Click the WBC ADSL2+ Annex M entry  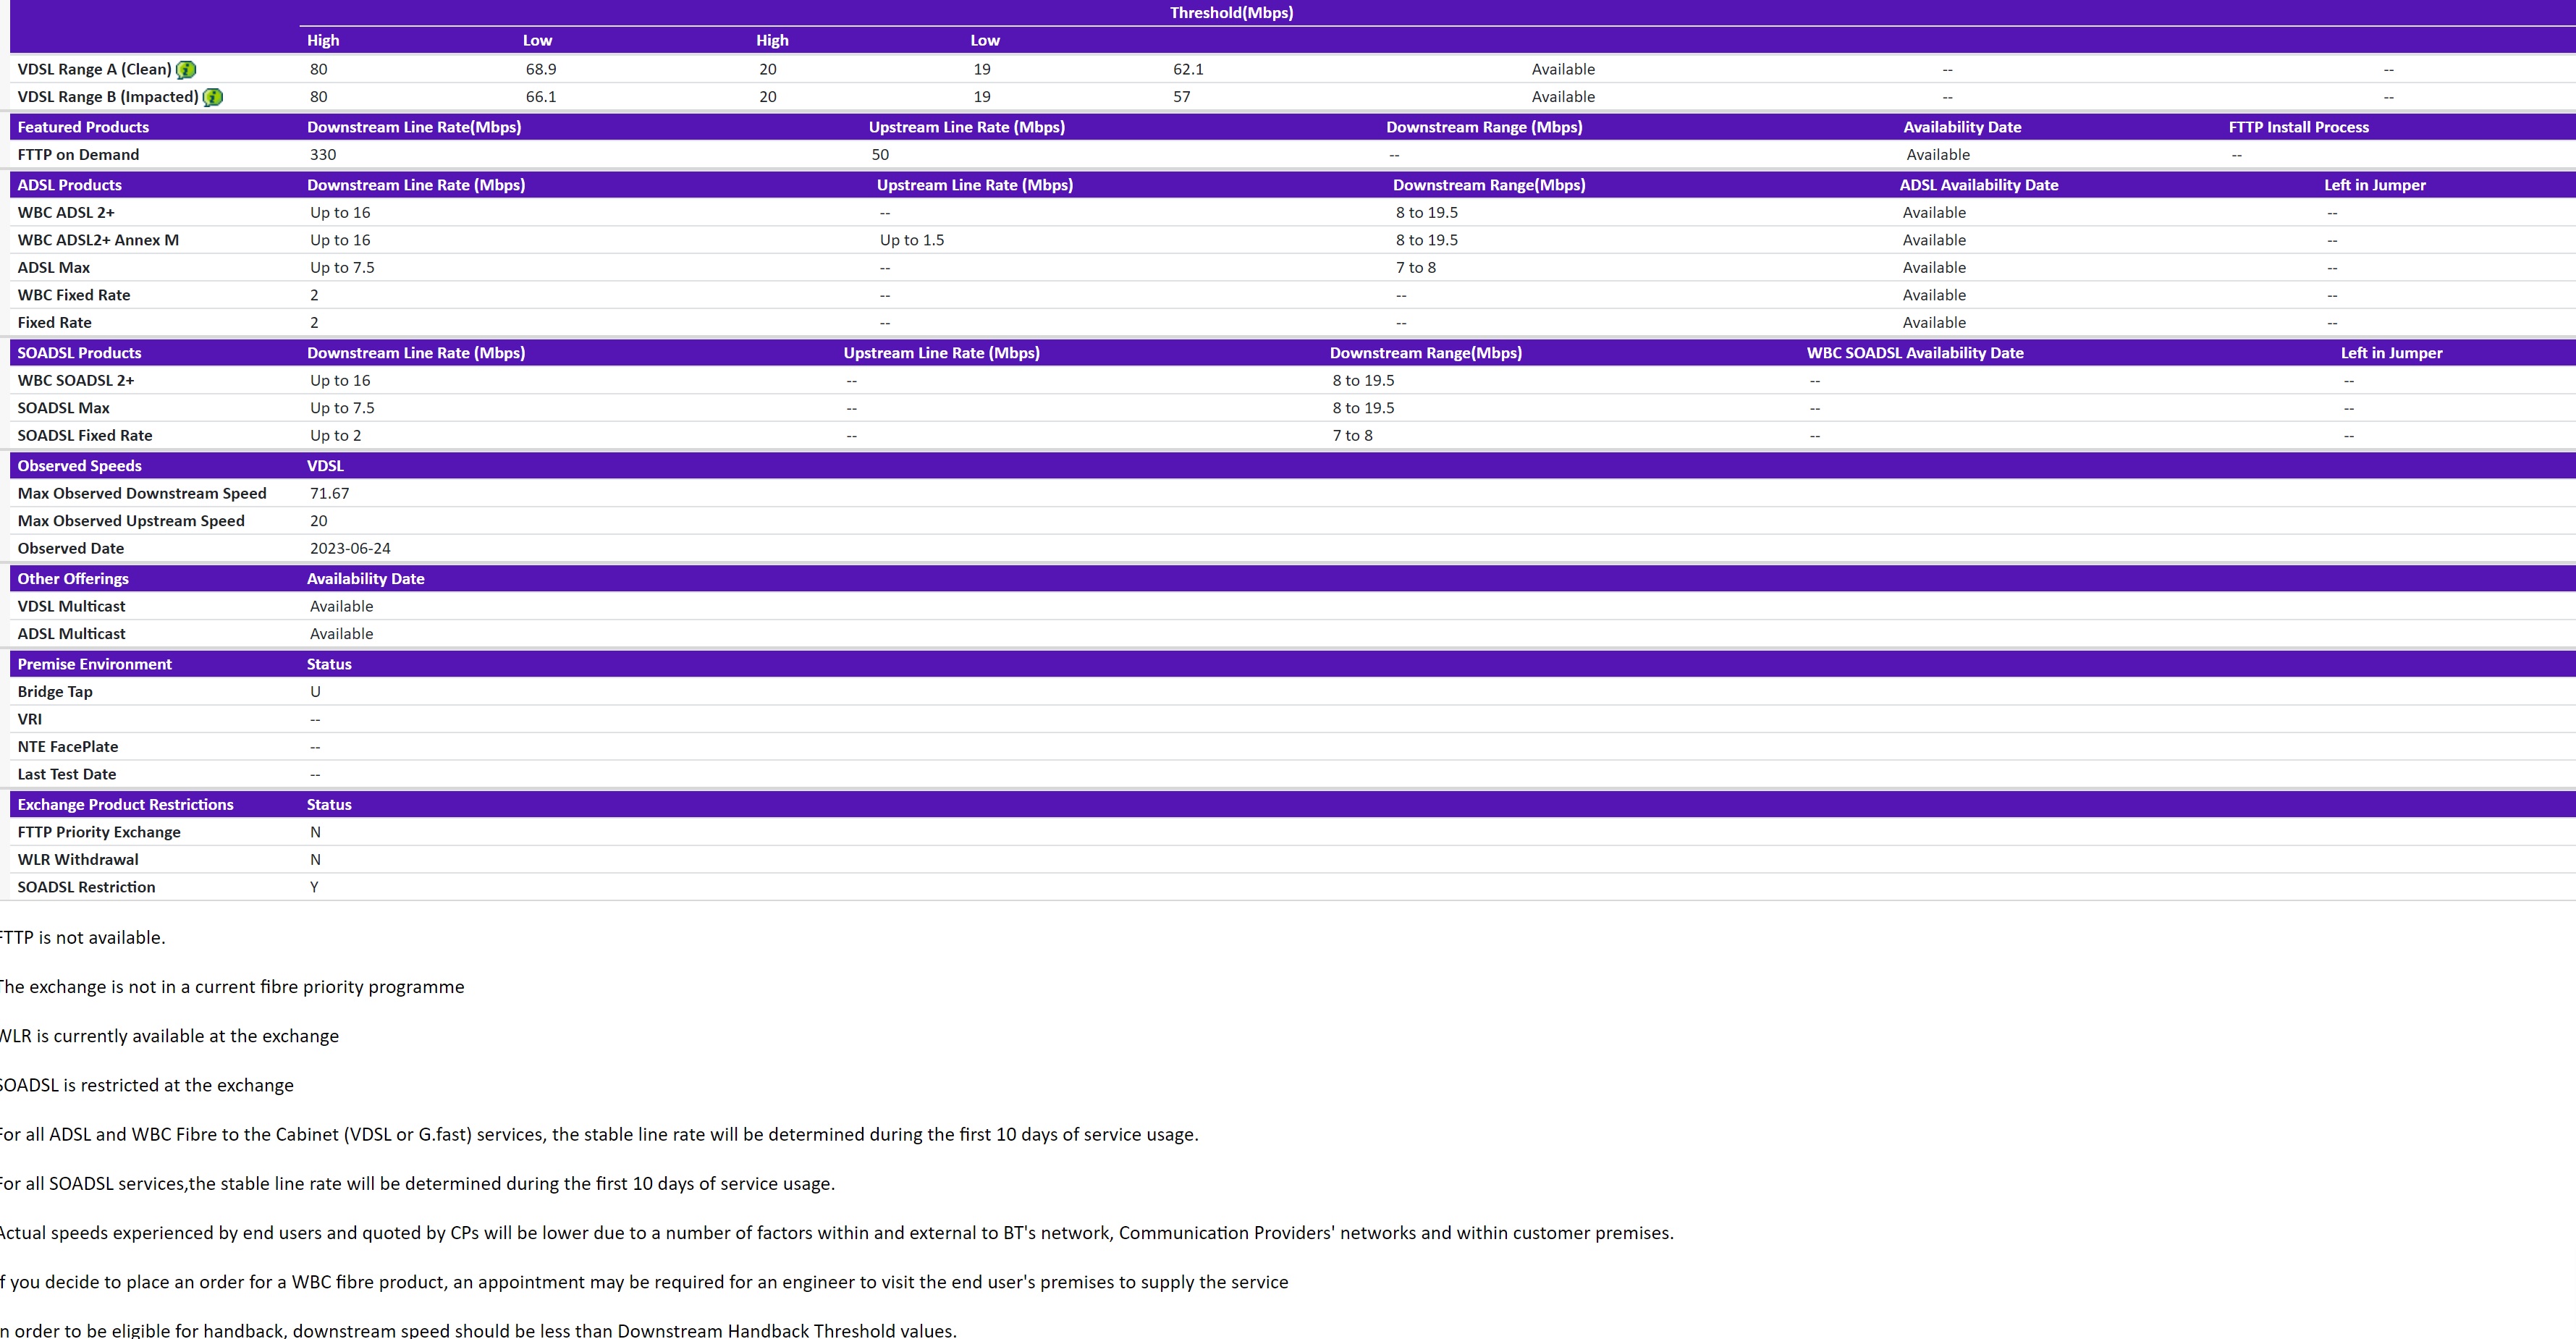coord(96,240)
